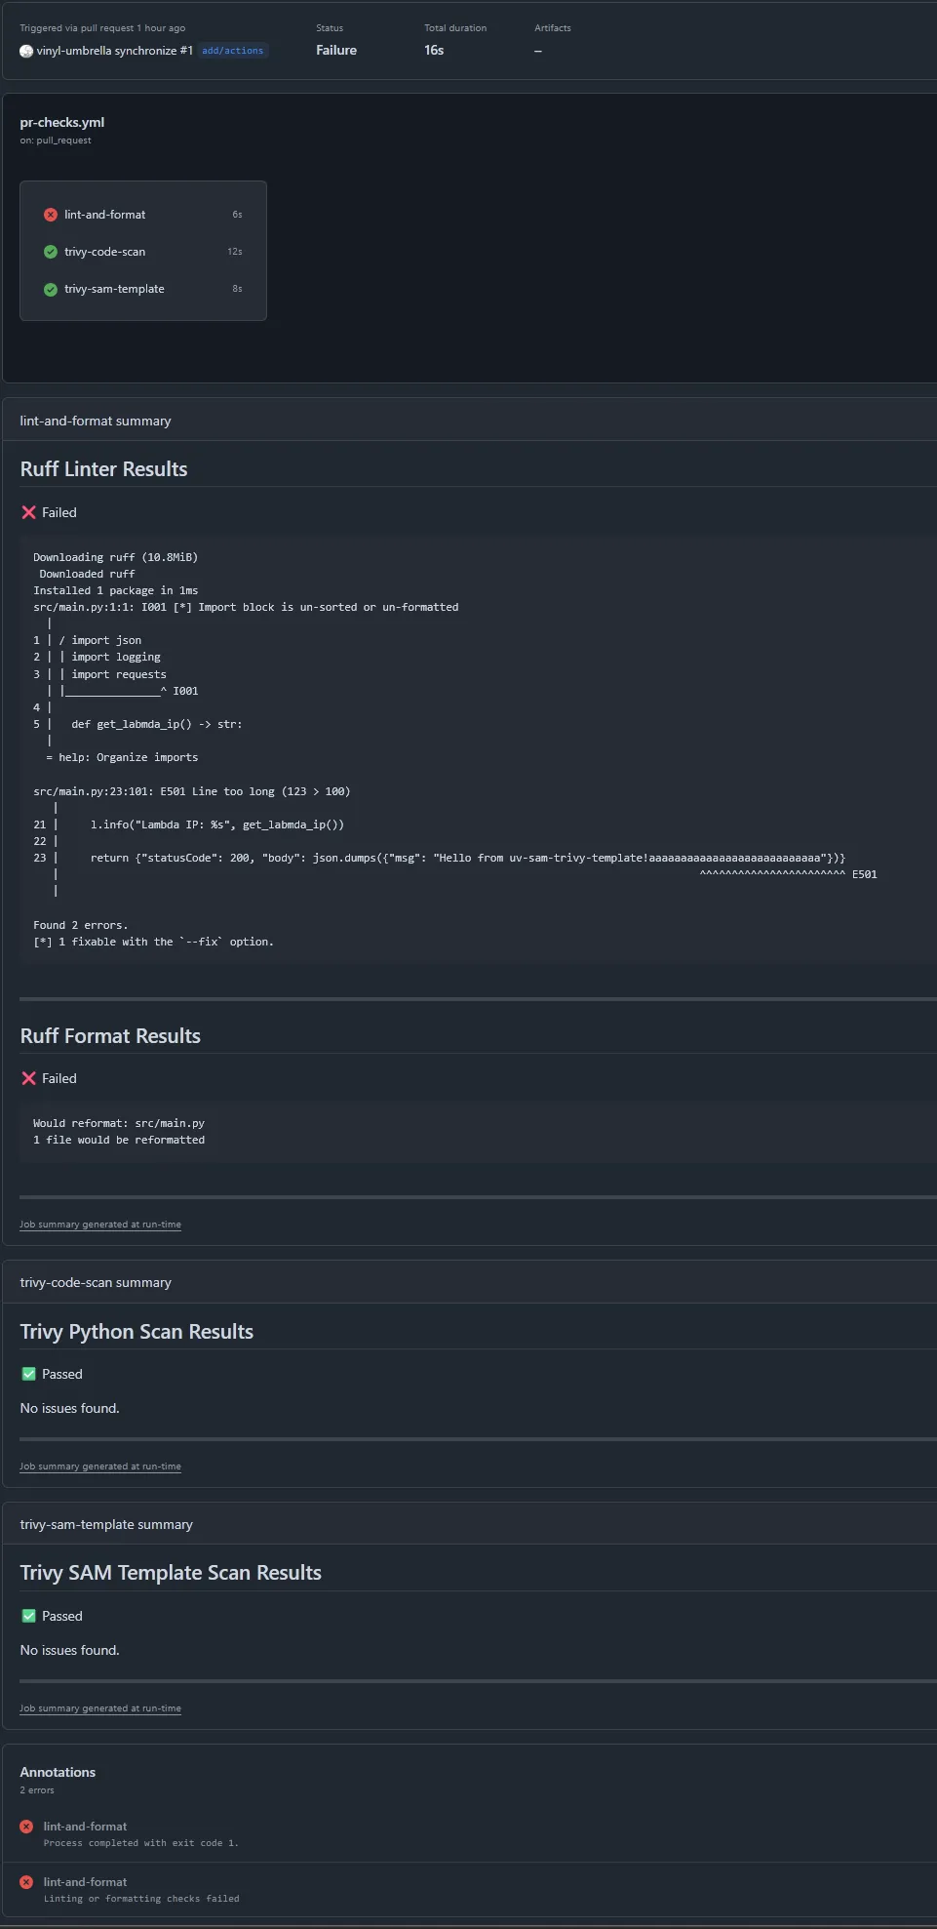The height and width of the screenshot is (1929, 937).
Task: Click the vinyl-umbrella user avatar
Action: pos(26,51)
